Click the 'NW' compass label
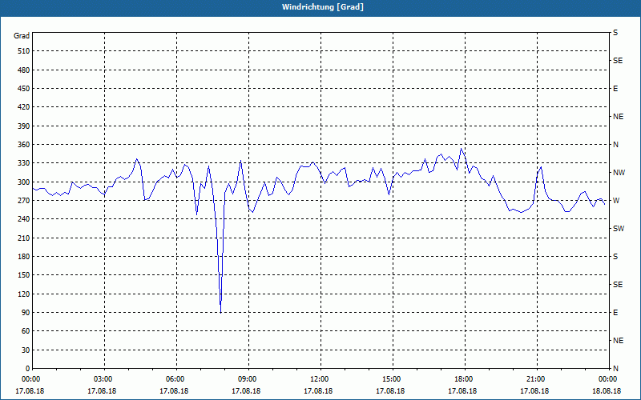Image resolution: width=641 pixels, height=400 pixels. tap(619, 173)
